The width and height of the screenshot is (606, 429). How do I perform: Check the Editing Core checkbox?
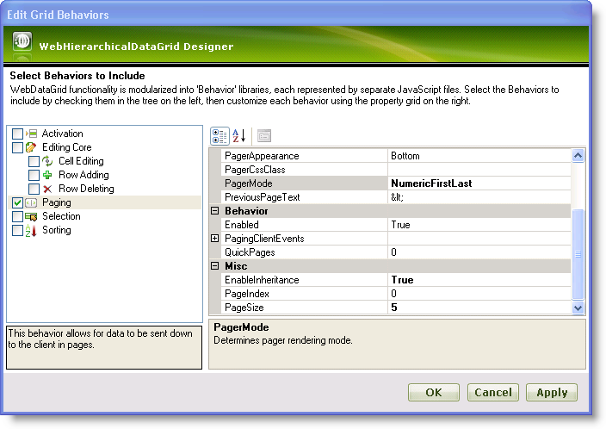pos(18,148)
